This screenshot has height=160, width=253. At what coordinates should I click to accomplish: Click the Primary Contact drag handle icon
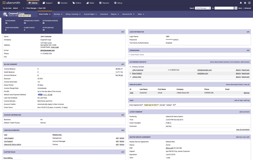131,67
